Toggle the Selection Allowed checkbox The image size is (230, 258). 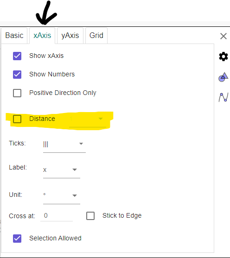coord(17,239)
